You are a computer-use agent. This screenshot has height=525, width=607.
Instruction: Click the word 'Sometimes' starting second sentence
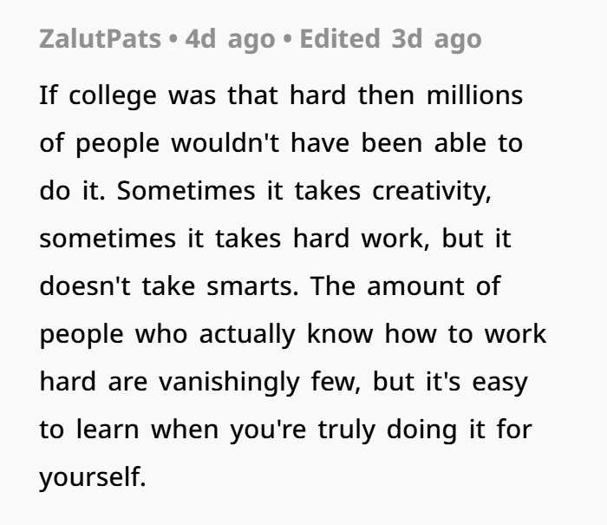point(186,191)
